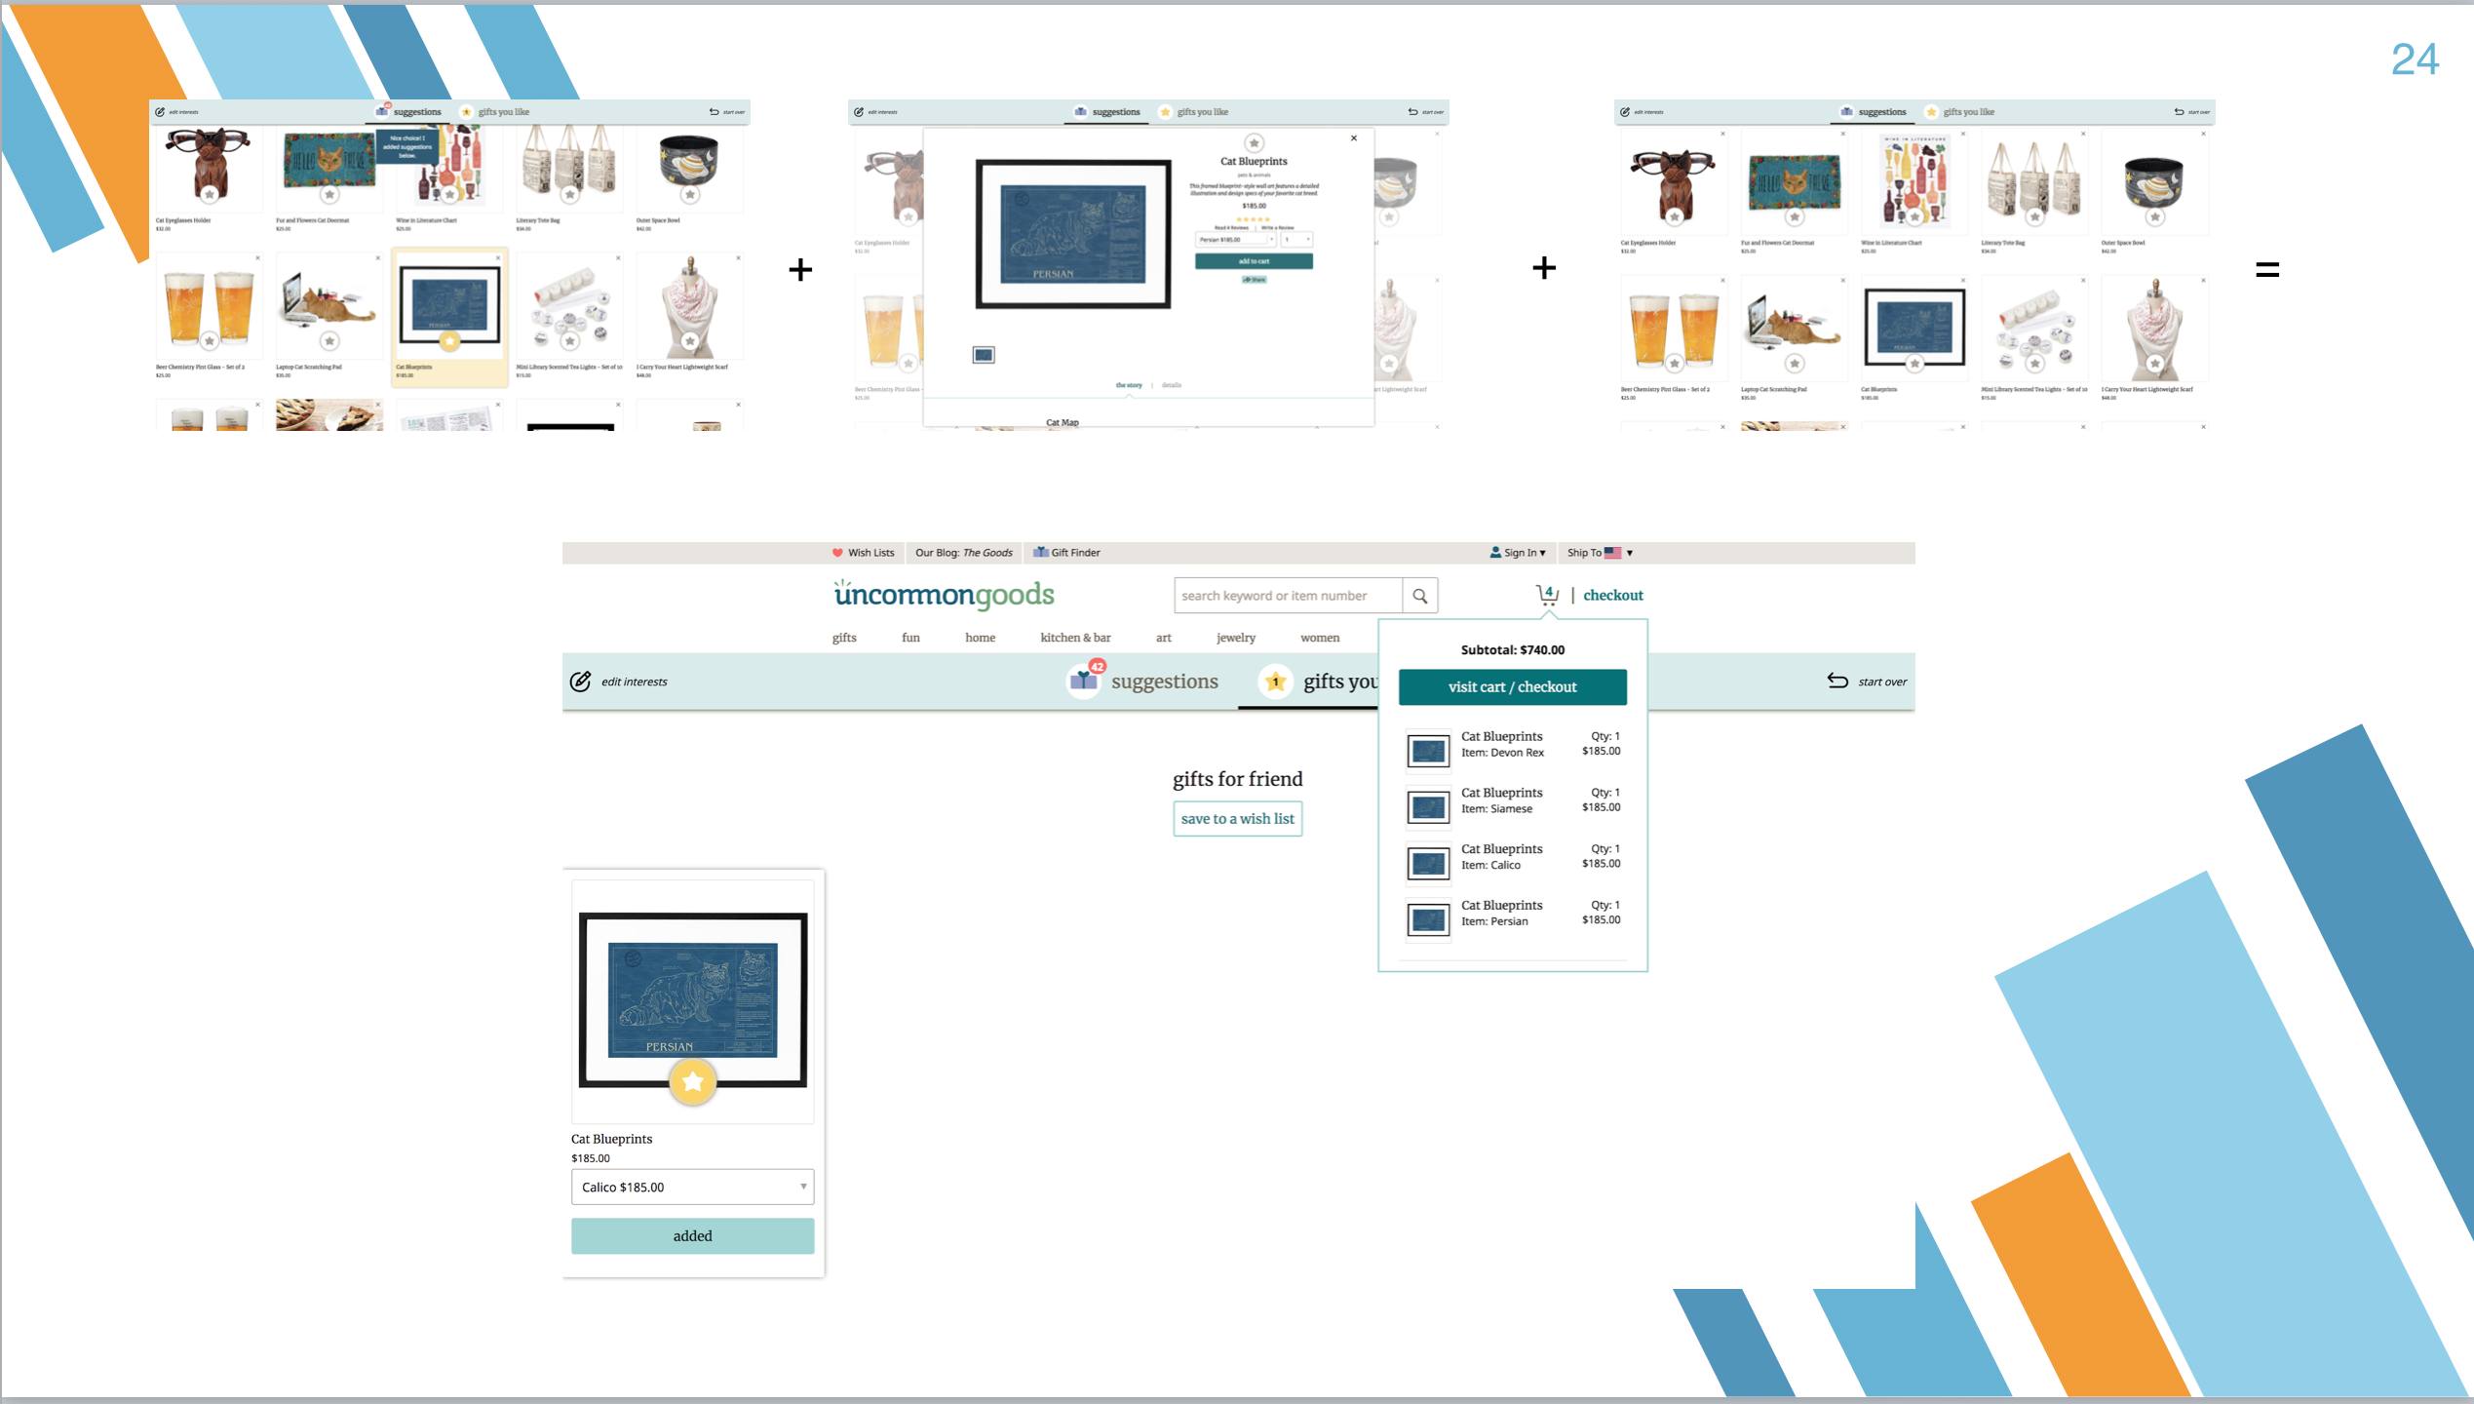This screenshot has height=1404, width=2474.
Task: Click the suggestions gift box icon
Action: 1084,681
